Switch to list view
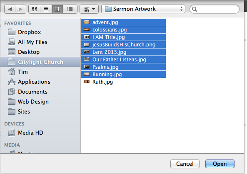This screenshot has height=174, width=247. (x=46, y=9)
